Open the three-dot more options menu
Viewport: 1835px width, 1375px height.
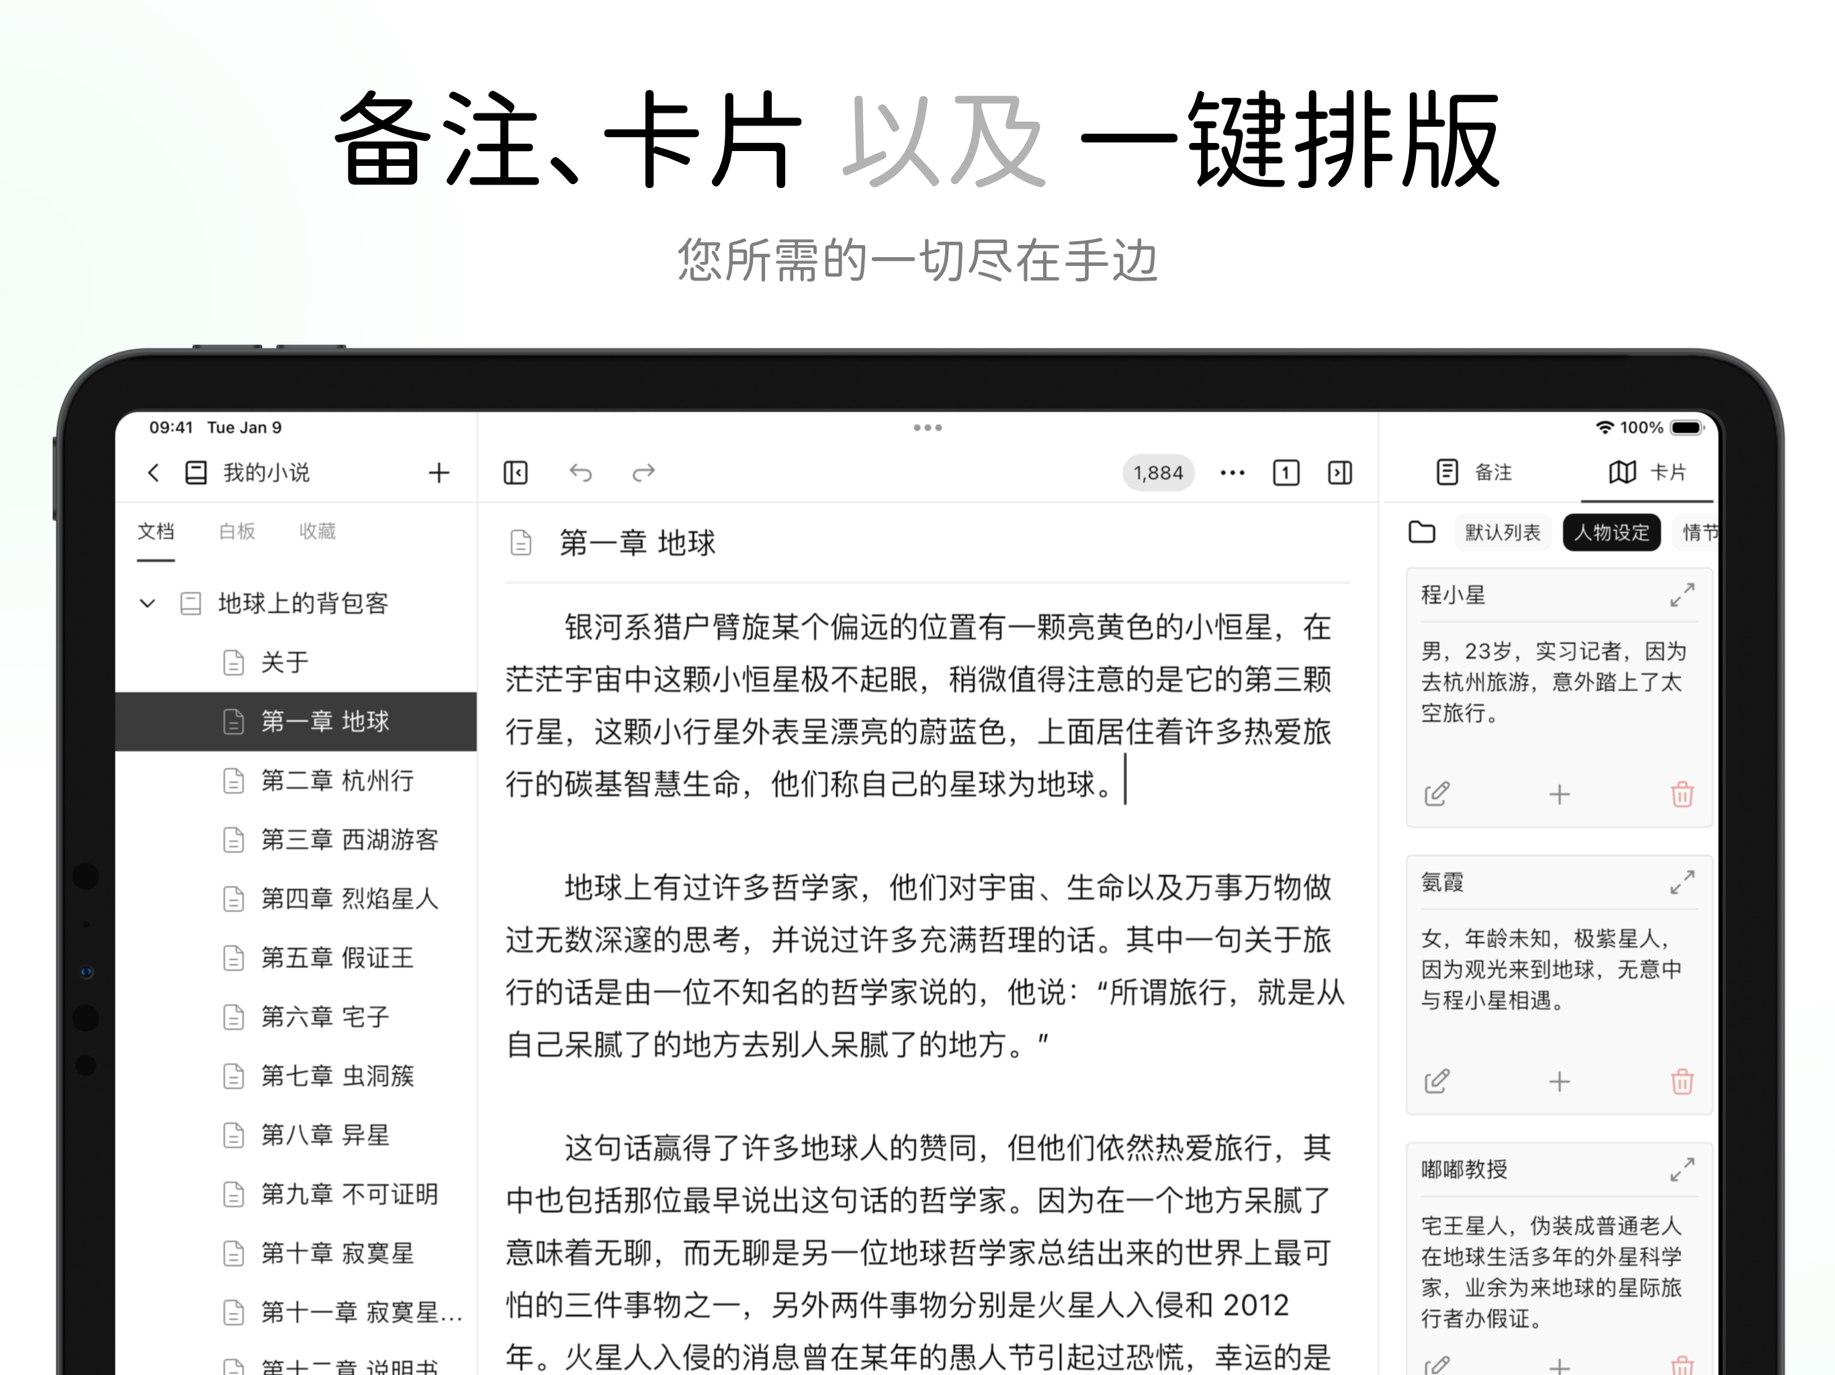(x=1232, y=473)
